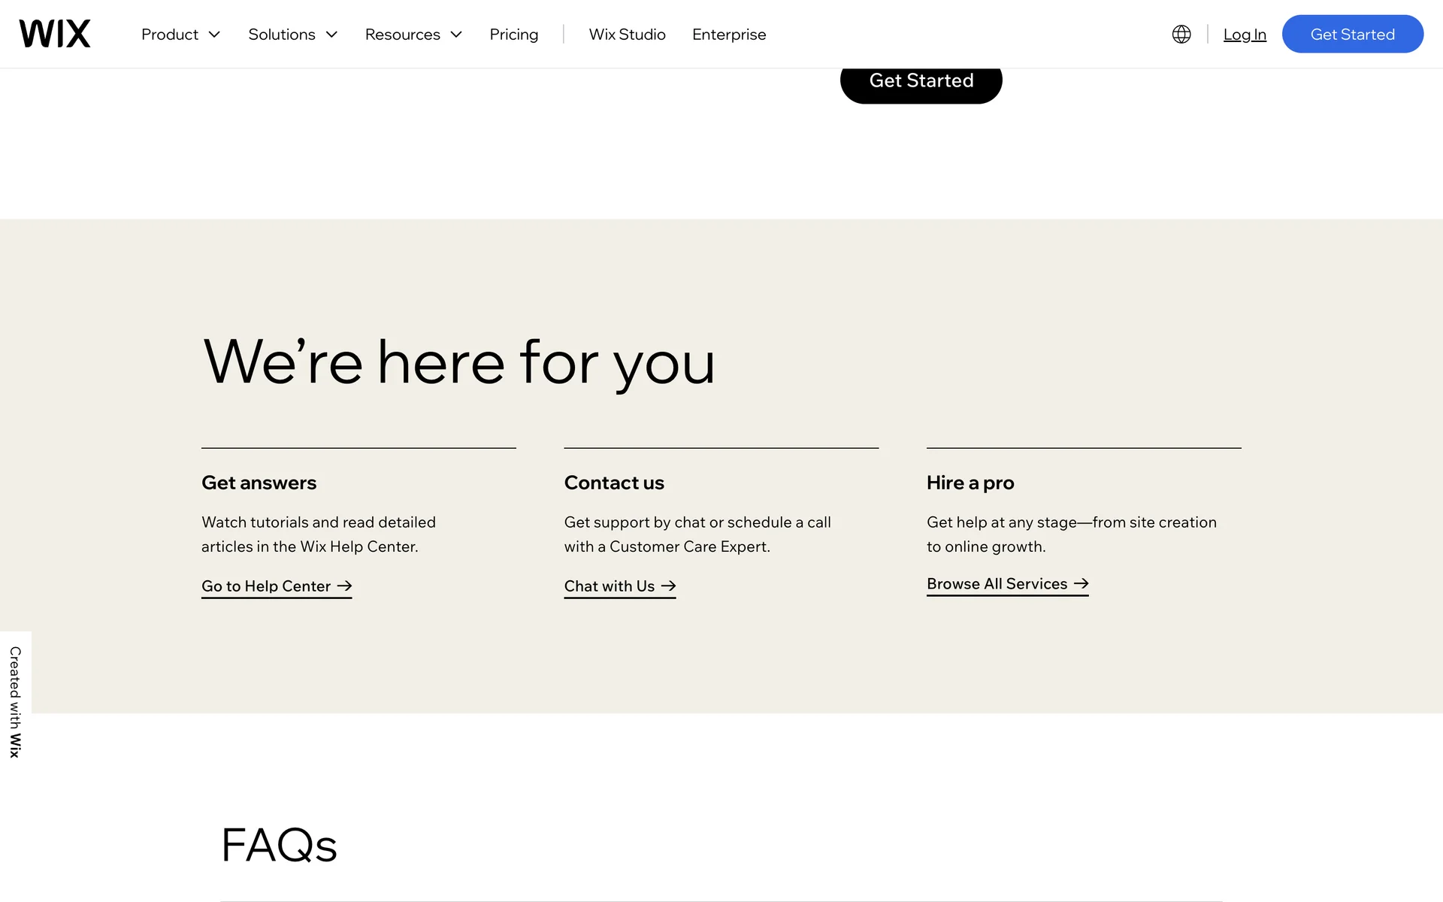Open the Wix Studio menu item
The image size is (1443, 902).
pyautogui.click(x=627, y=35)
